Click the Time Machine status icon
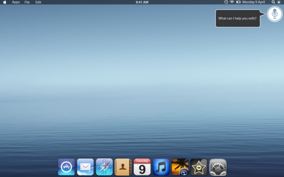Image resolution: width=284 pixels, height=177 pixels. tap(226, 2)
